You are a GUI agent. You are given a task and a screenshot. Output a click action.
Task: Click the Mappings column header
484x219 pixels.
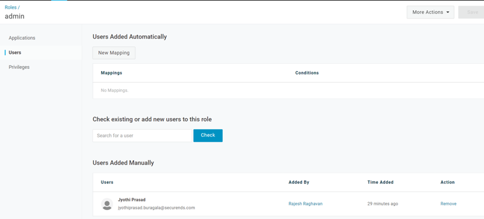click(111, 73)
